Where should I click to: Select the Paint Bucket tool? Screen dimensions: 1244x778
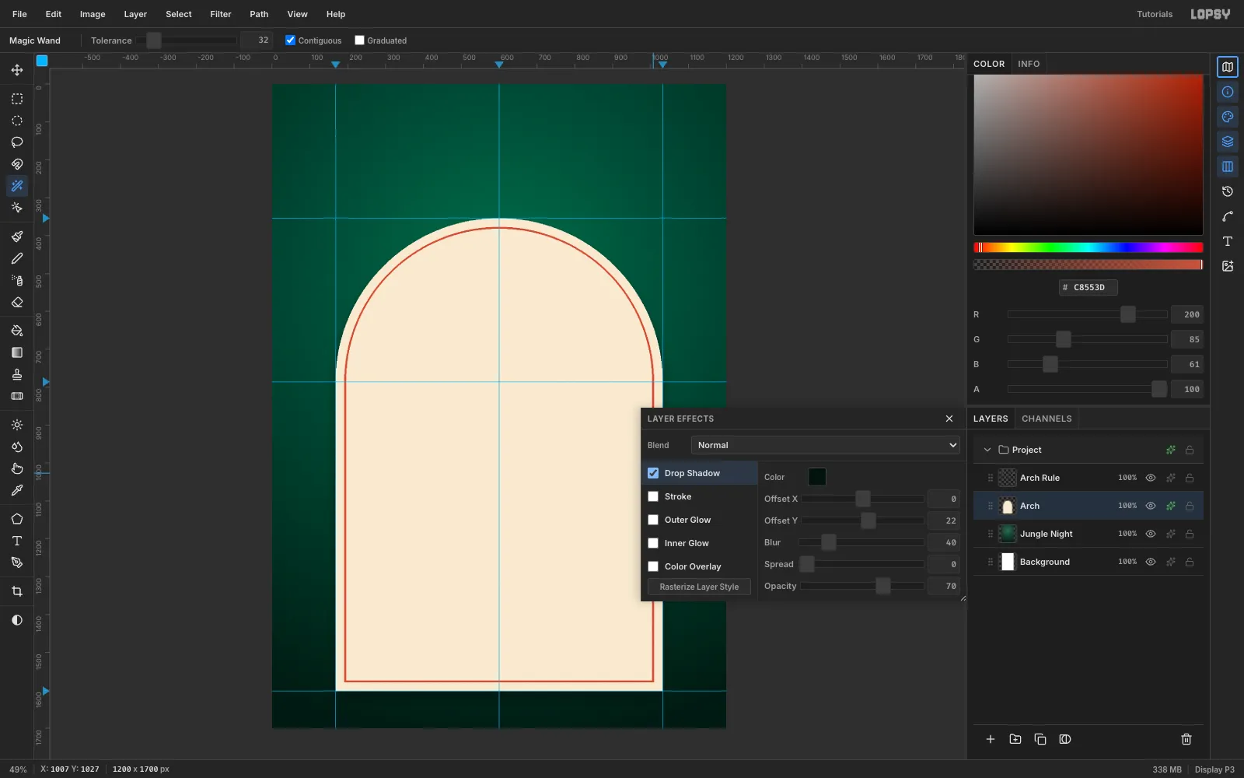coord(17,331)
